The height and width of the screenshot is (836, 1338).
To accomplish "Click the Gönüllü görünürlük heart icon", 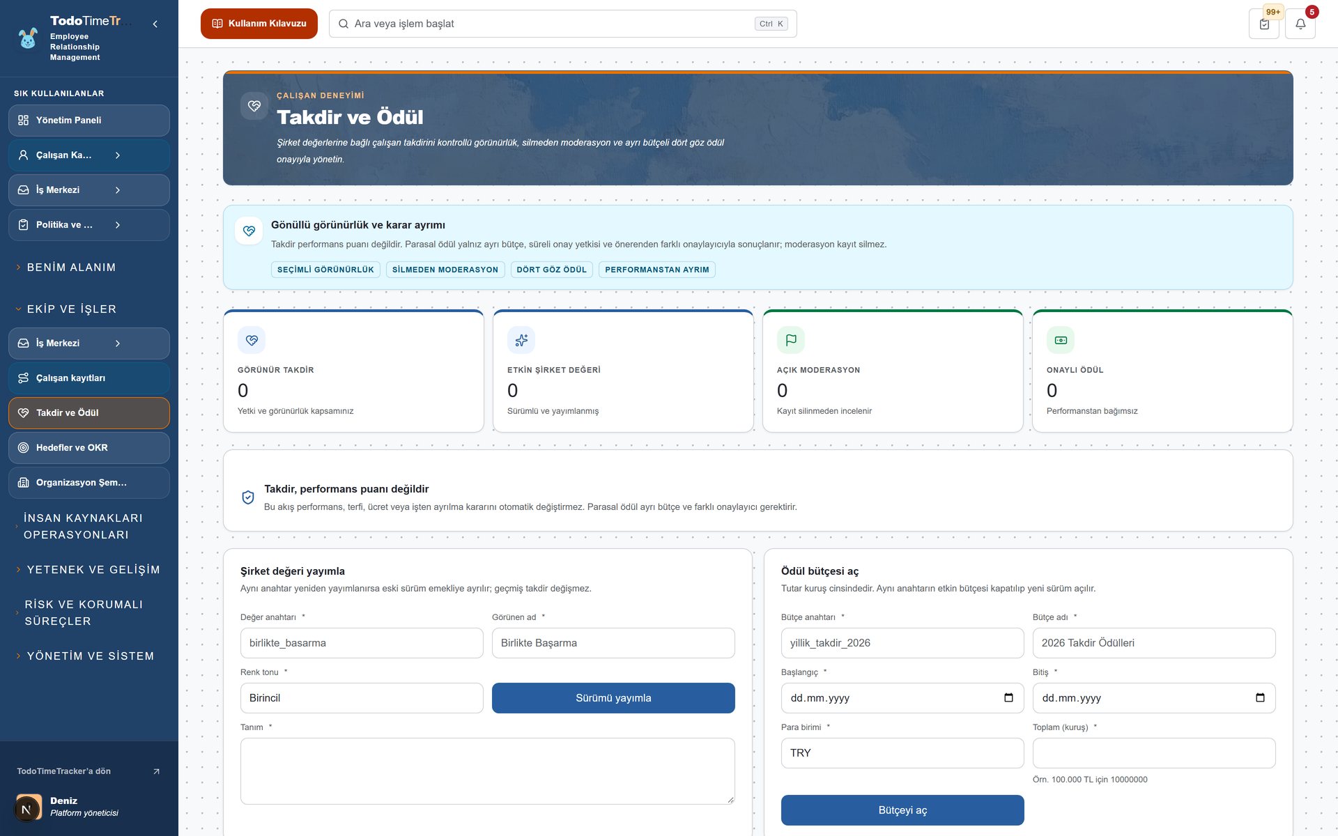I will (249, 231).
